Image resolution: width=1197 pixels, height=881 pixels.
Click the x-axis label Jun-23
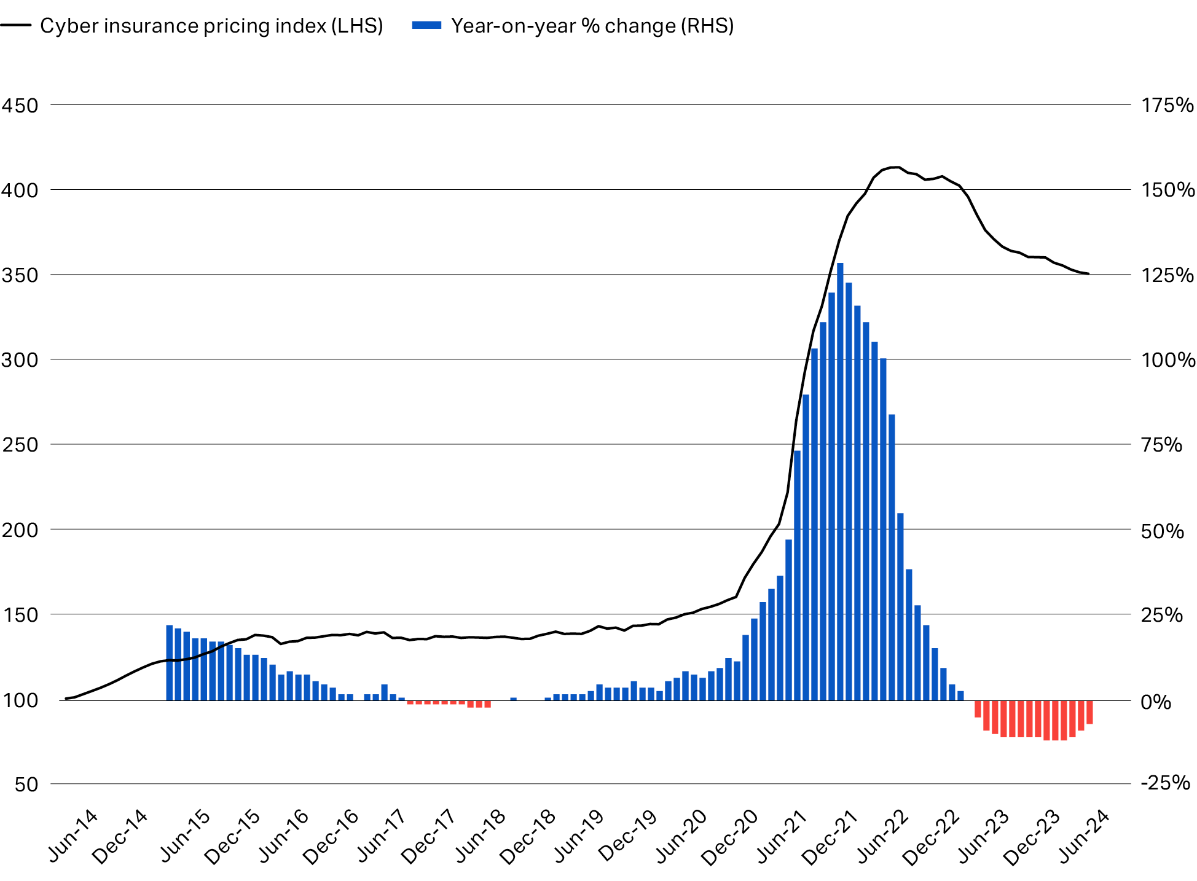tap(983, 836)
